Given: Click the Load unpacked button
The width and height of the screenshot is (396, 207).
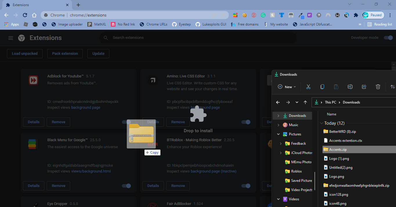Looking at the screenshot, I should 25,53.
